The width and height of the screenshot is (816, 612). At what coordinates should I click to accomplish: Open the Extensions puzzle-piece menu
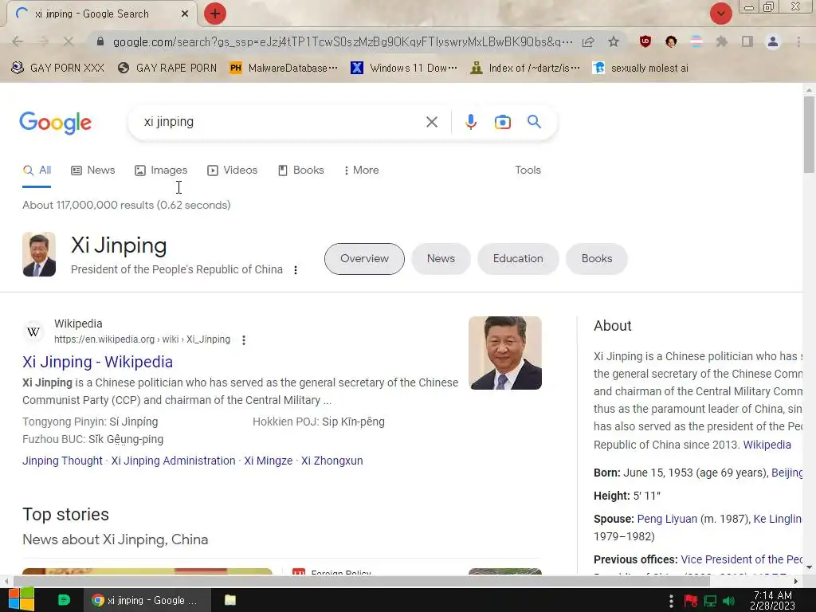(722, 41)
